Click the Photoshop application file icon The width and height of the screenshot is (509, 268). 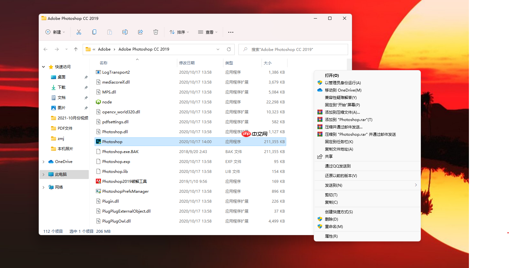pyautogui.click(x=98, y=142)
